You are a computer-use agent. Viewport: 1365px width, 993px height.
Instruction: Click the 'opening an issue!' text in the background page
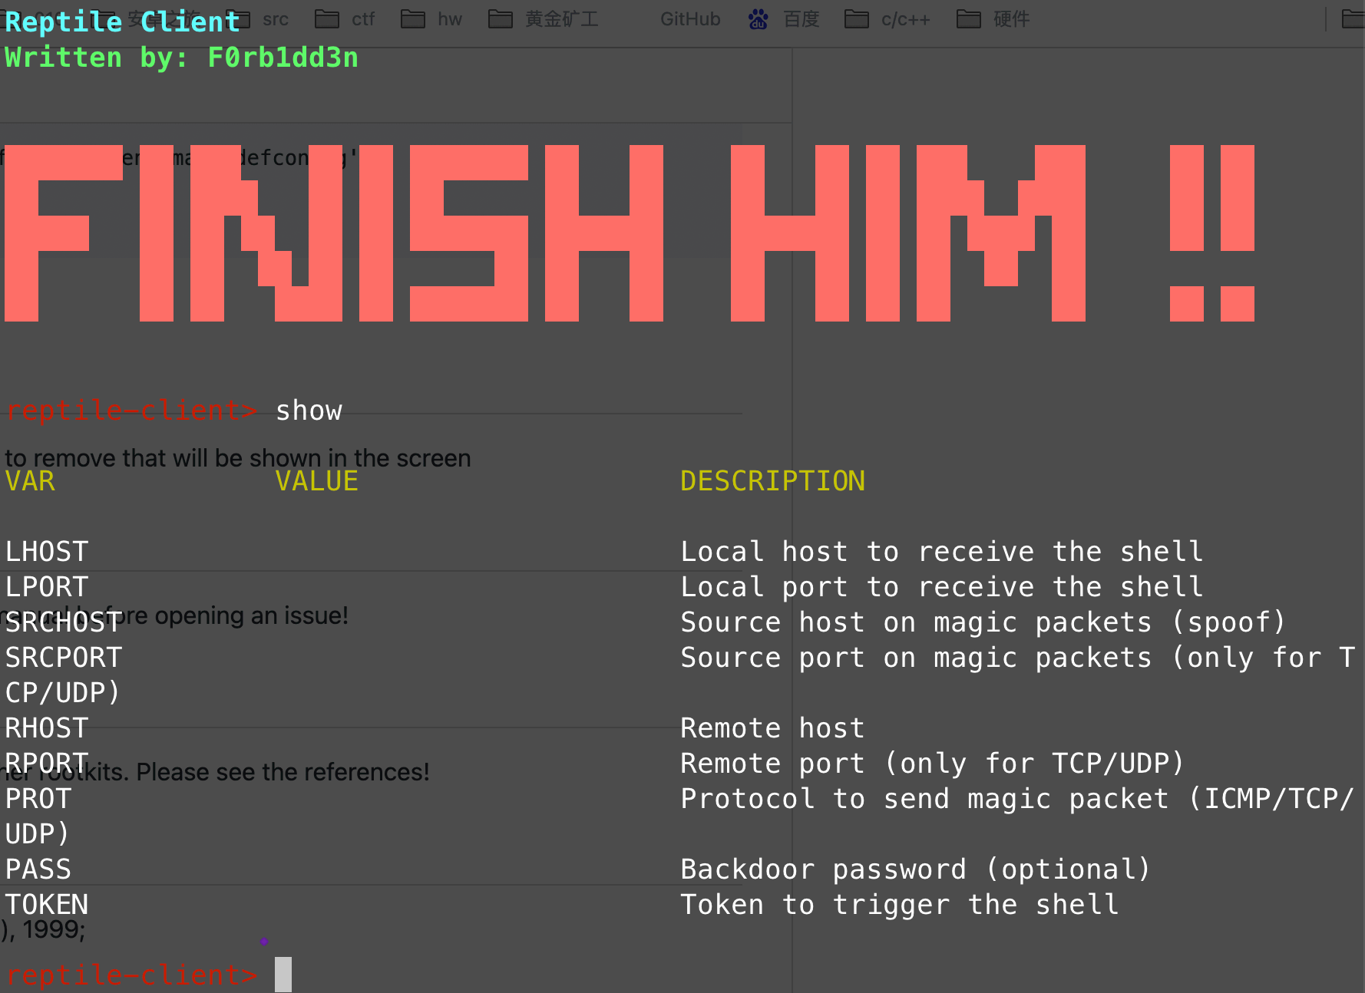pos(251,615)
